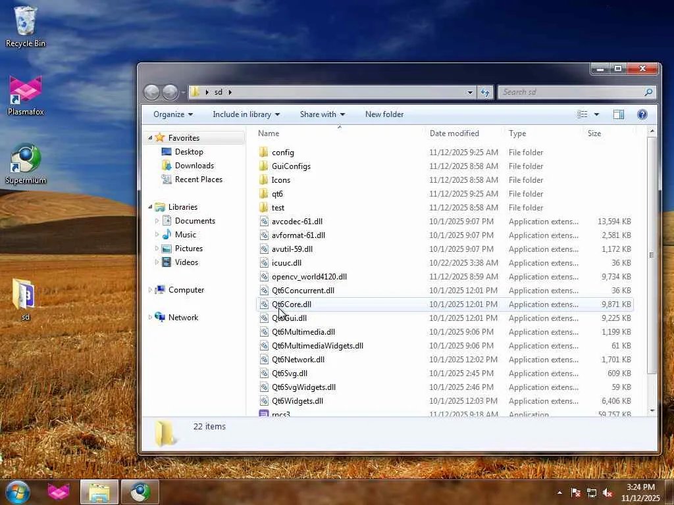Click the scroll down arrow of file list
The width and height of the screenshot is (674, 505).
coord(652,411)
